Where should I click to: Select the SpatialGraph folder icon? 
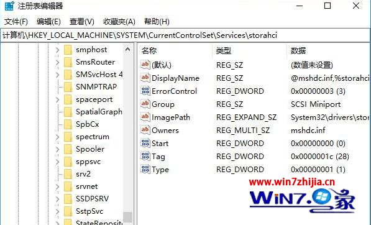68,112
